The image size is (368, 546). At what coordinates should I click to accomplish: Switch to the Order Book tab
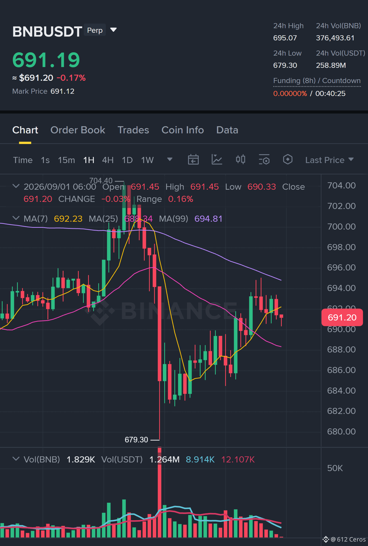tap(78, 130)
